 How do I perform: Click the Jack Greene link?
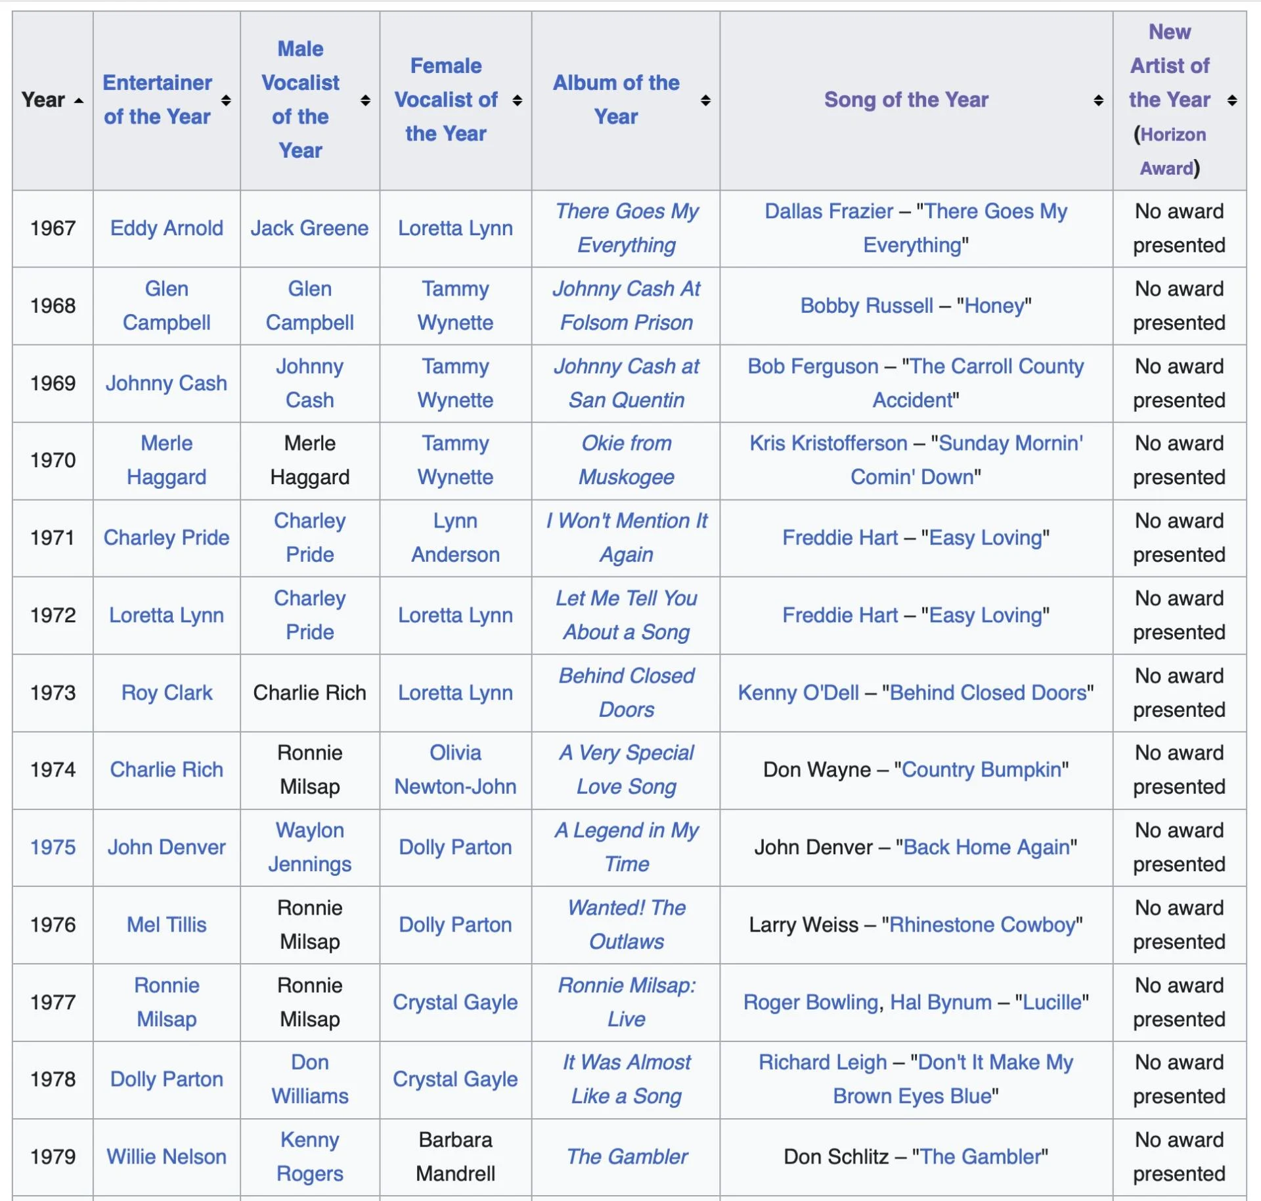point(309,228)
